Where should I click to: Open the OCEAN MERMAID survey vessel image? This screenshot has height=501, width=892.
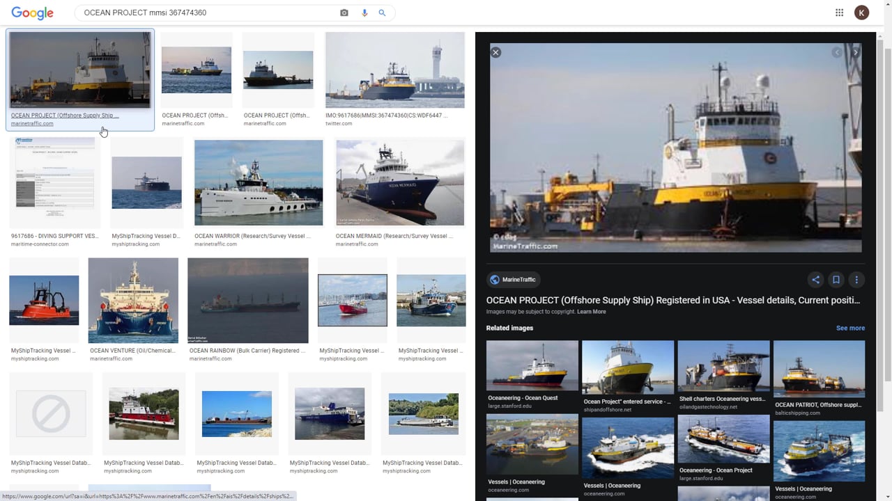pyautogui.click(x=400, y=183)
